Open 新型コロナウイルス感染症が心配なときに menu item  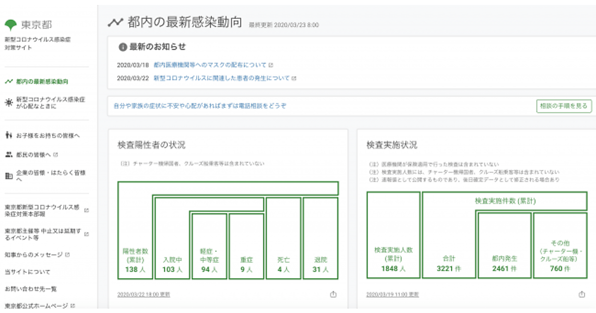50,103
